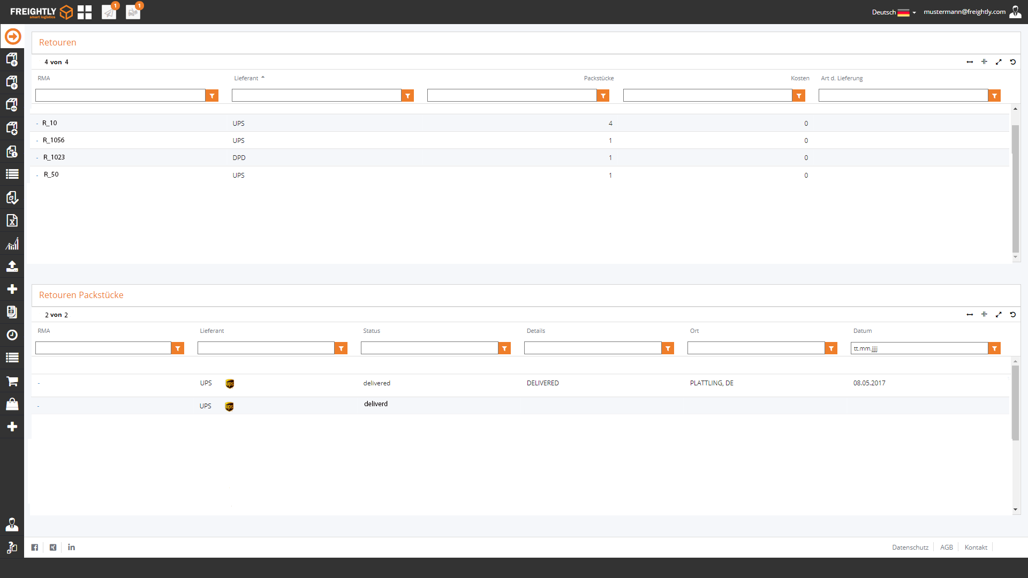1028x578 pixels.
Task: Open Art d. Lieferung filter button
Action: tap(994, 96)
